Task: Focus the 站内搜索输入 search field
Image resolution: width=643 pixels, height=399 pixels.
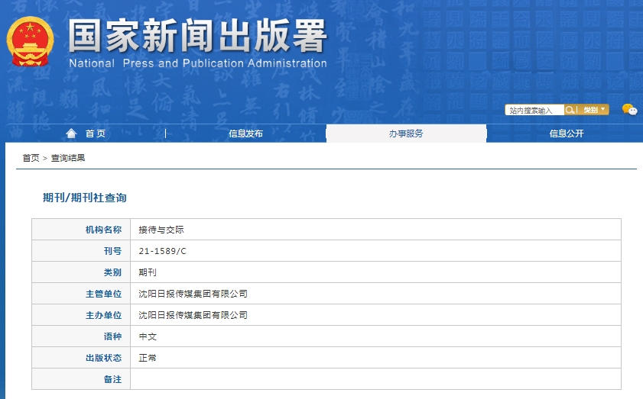Action: click(x=534, y=110)
